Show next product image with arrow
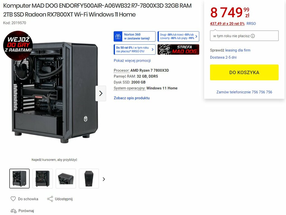The image size is (286, 215). pyautogui.click(x=101, y=93)
